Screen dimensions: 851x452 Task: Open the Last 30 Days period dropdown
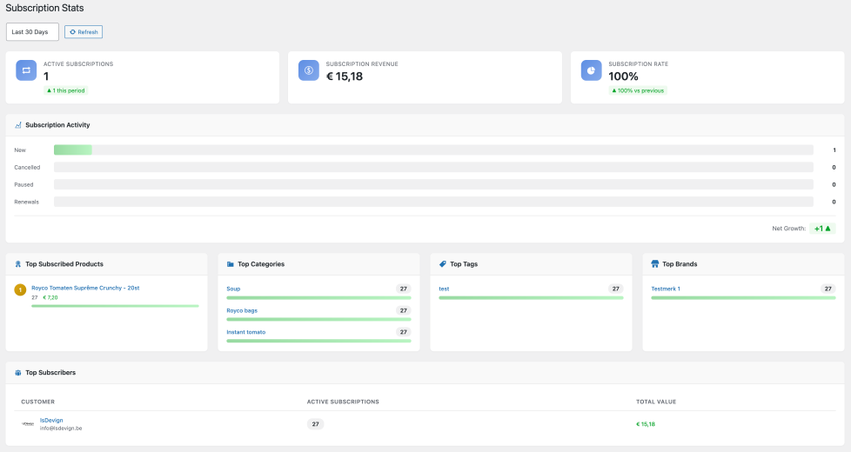[x=32, y=32]
